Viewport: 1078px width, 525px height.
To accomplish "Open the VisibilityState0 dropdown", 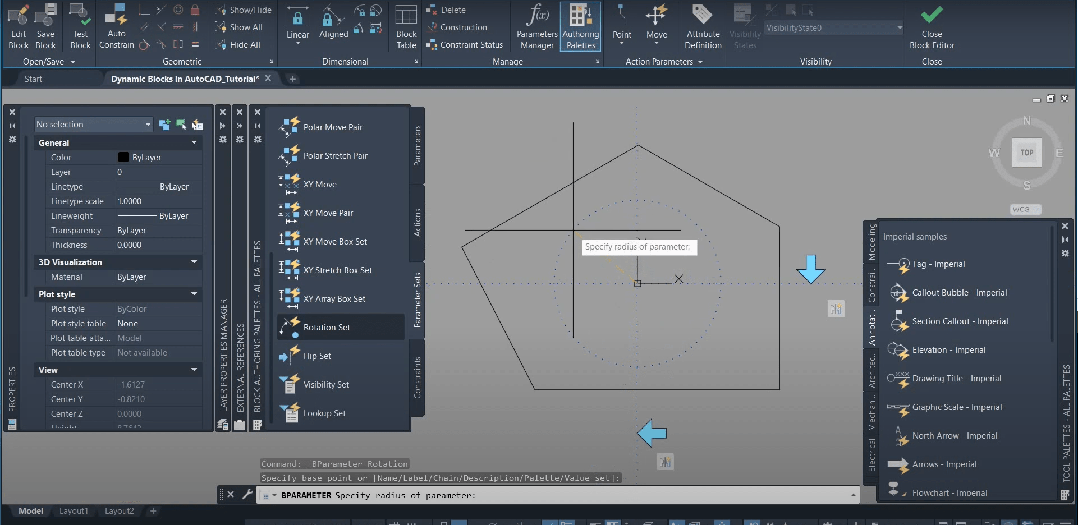I will point(898,27).
